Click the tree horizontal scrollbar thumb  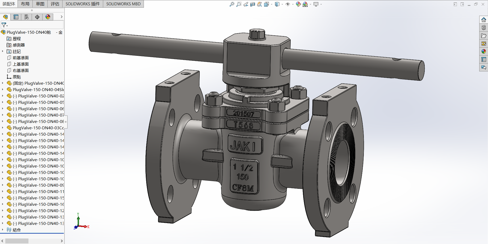(x=17, y=241)
